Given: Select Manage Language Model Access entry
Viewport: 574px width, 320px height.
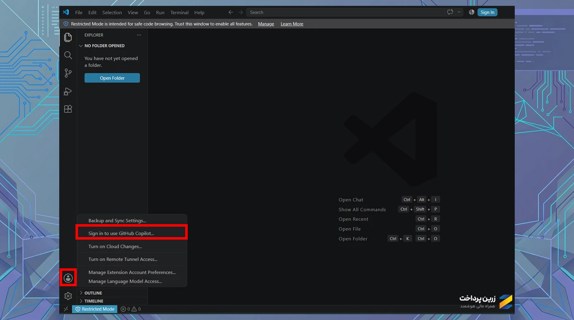Looking at the screenshot, I should point(132,281).
